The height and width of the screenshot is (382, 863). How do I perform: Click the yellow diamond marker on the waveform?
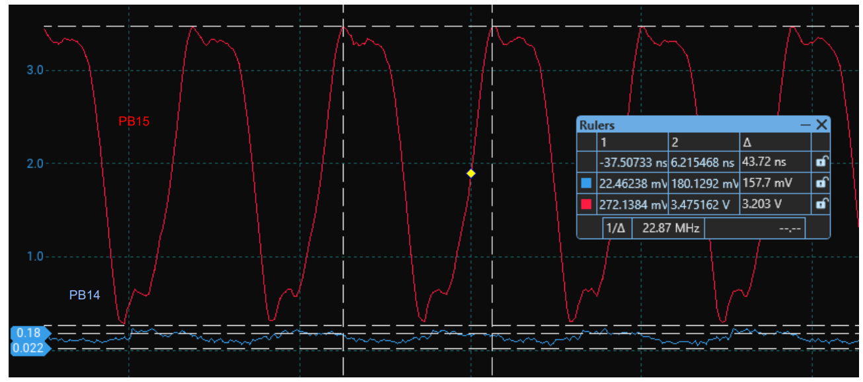coord(470,173)
